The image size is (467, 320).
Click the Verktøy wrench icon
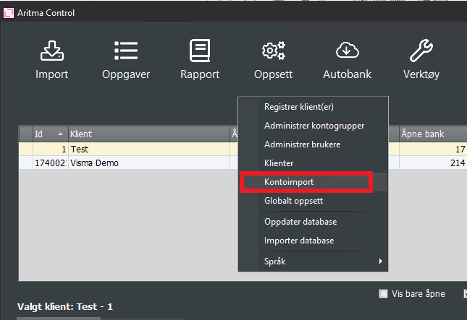tap(421, 52)
